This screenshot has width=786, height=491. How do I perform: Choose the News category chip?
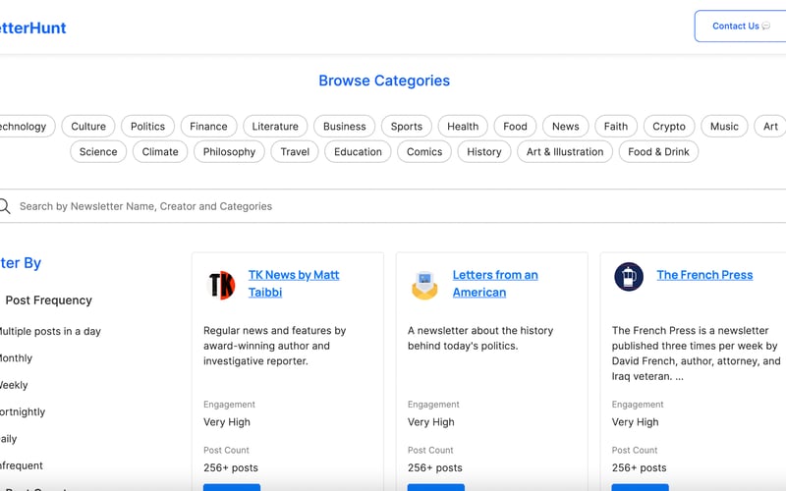tap(566, 127)
